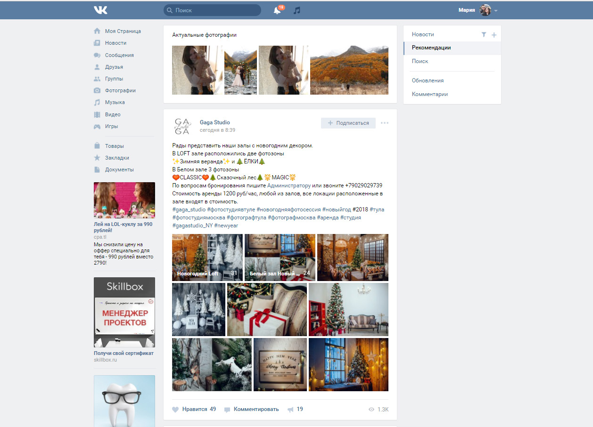Viewport: 593px width, 427px height.
Task: Open the white bird decoration photo
Action: 212,364
